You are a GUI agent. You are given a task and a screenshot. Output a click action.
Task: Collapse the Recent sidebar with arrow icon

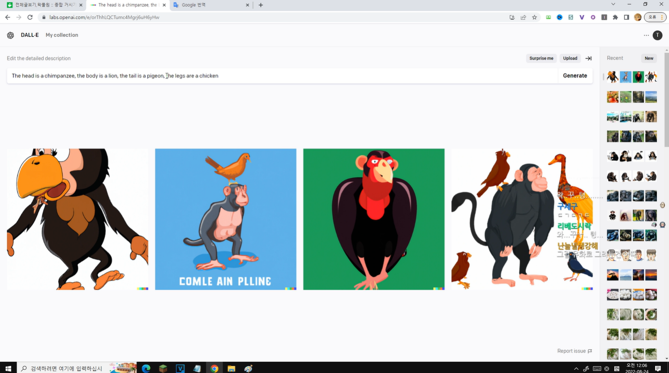pos(588,58)
